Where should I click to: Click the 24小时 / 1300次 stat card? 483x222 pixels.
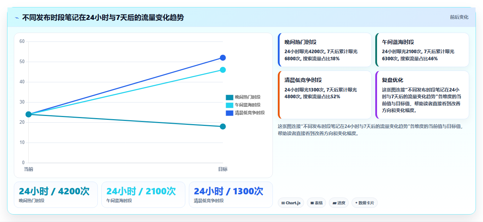tap(231, 195)
